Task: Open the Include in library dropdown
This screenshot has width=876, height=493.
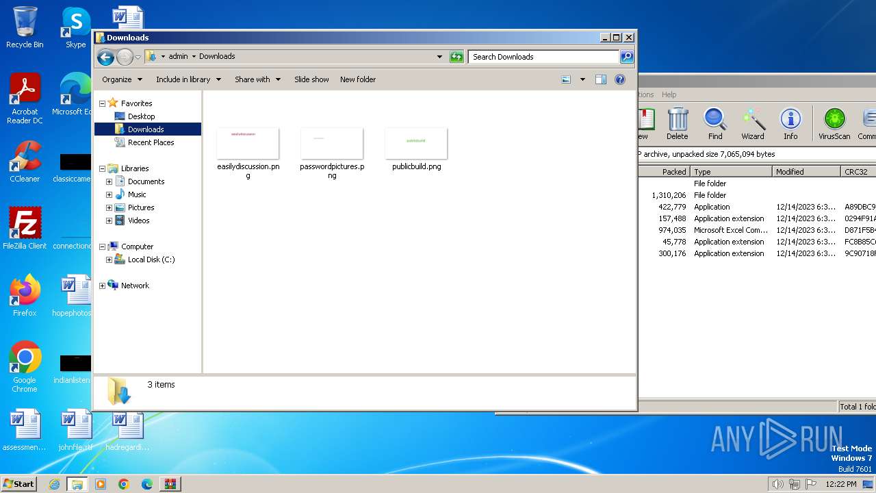Action: click(x=188, y=79)
